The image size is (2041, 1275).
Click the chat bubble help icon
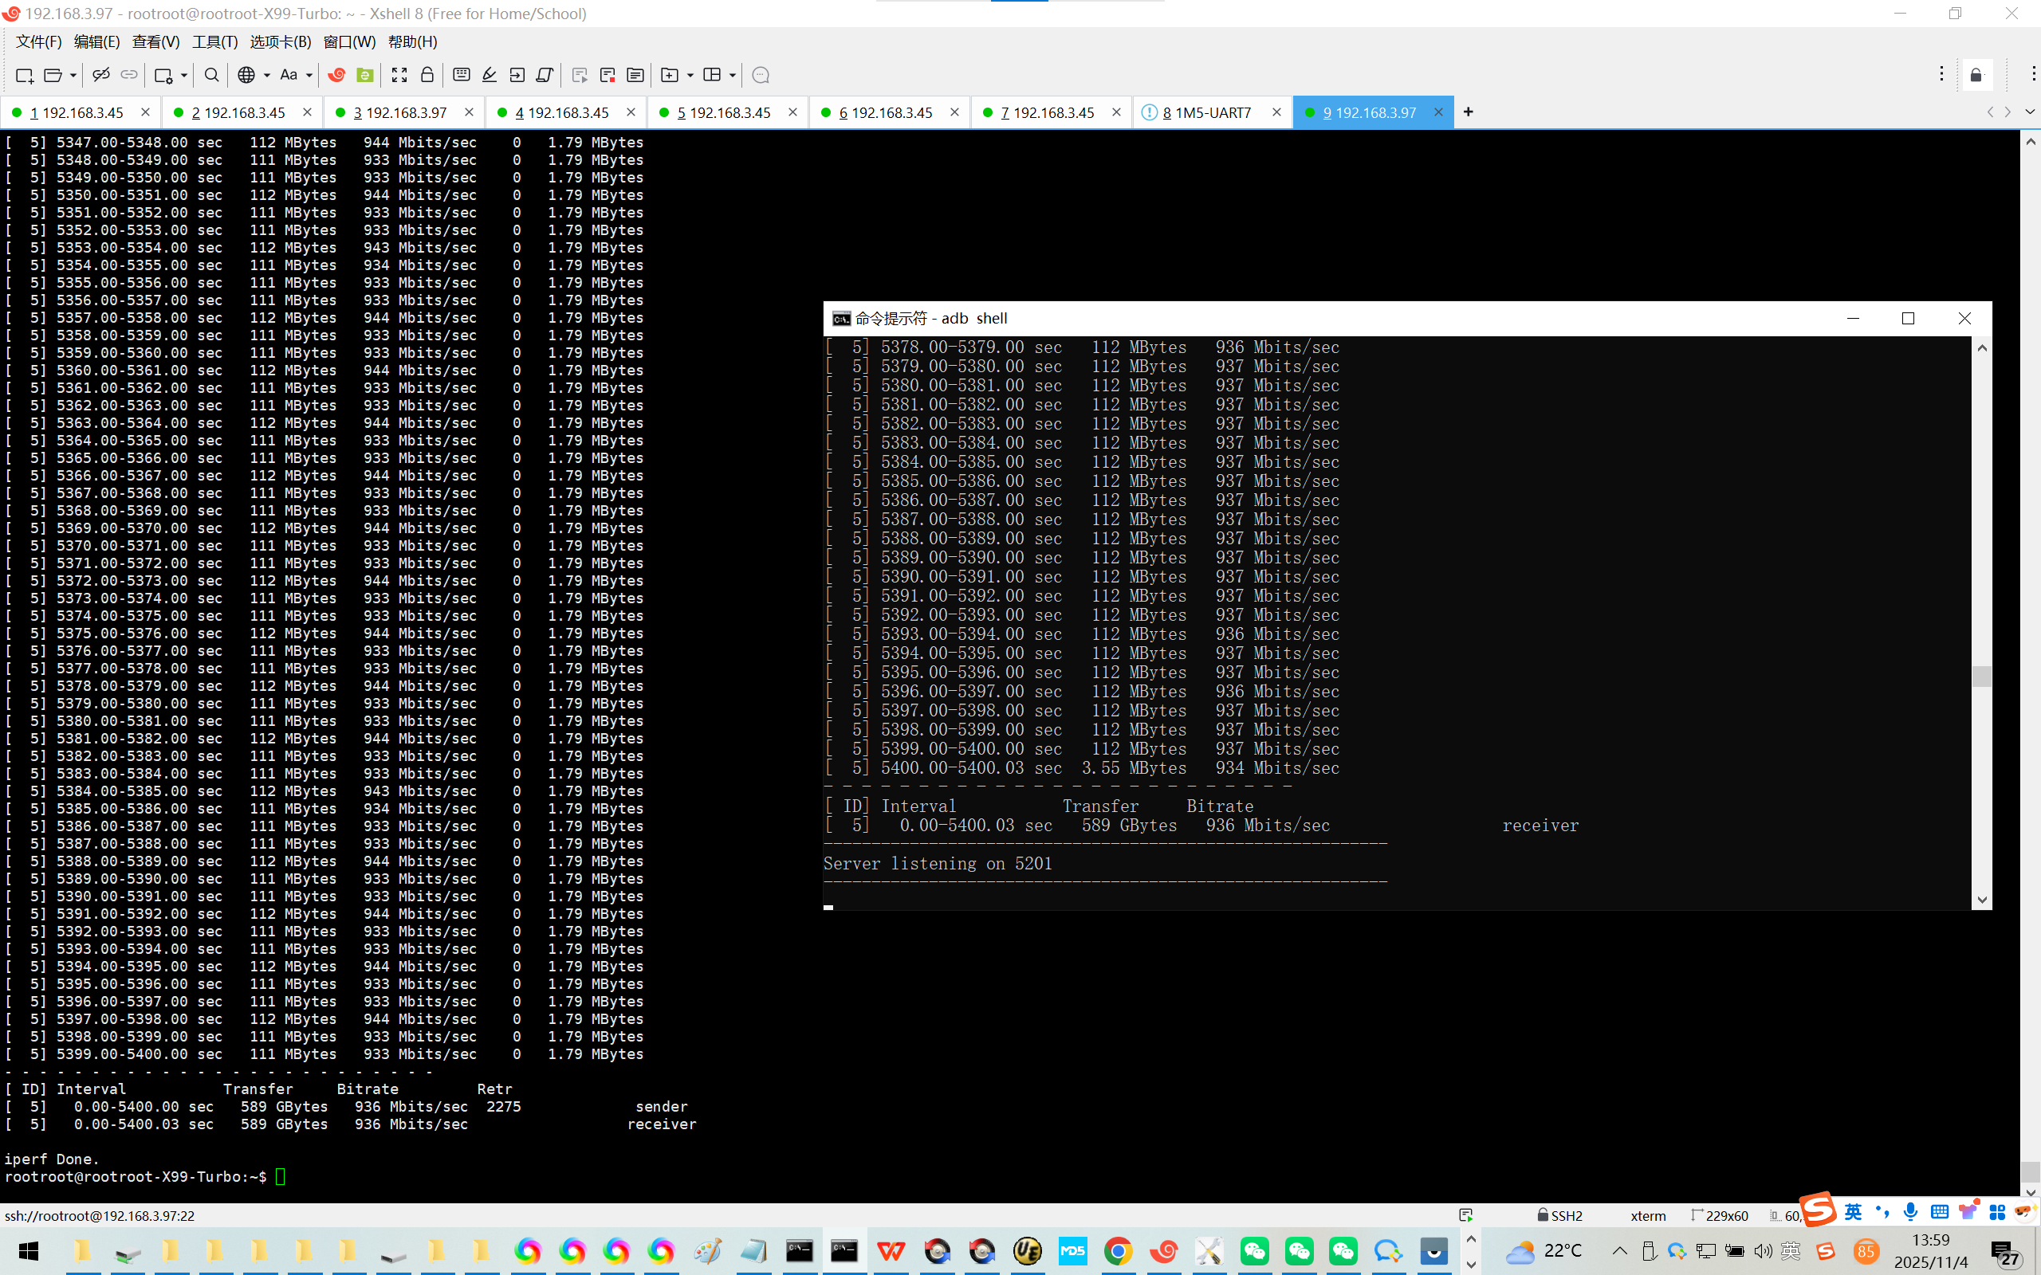pyautogui.click(x=760, y=75)
